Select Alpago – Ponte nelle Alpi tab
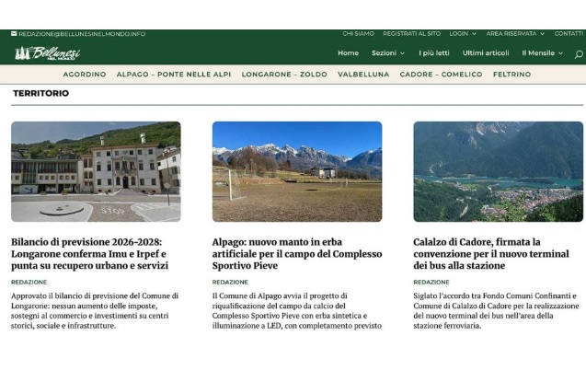Image resolution: width=586 pixels, height=382 pixels. [x=174, y=75]
